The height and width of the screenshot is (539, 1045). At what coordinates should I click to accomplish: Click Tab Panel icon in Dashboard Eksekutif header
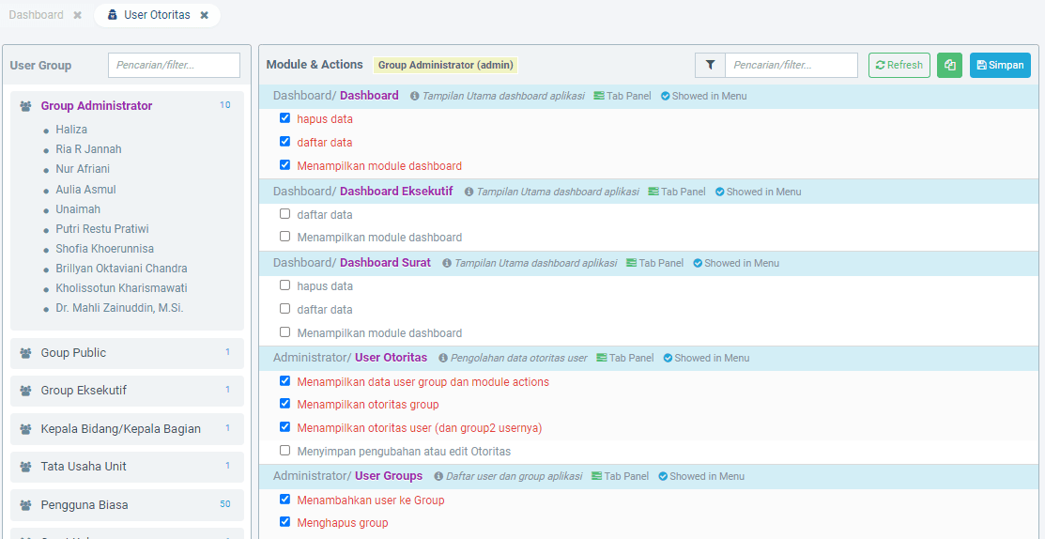coord(653,192)
